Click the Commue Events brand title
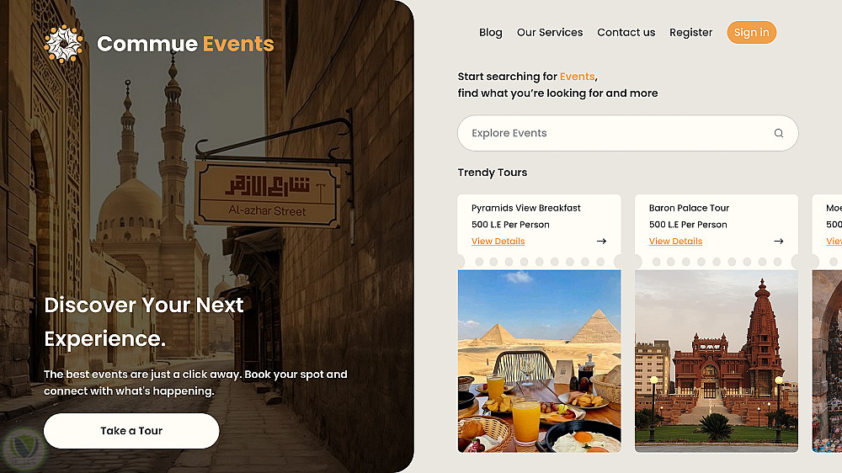 coord(185,44)
